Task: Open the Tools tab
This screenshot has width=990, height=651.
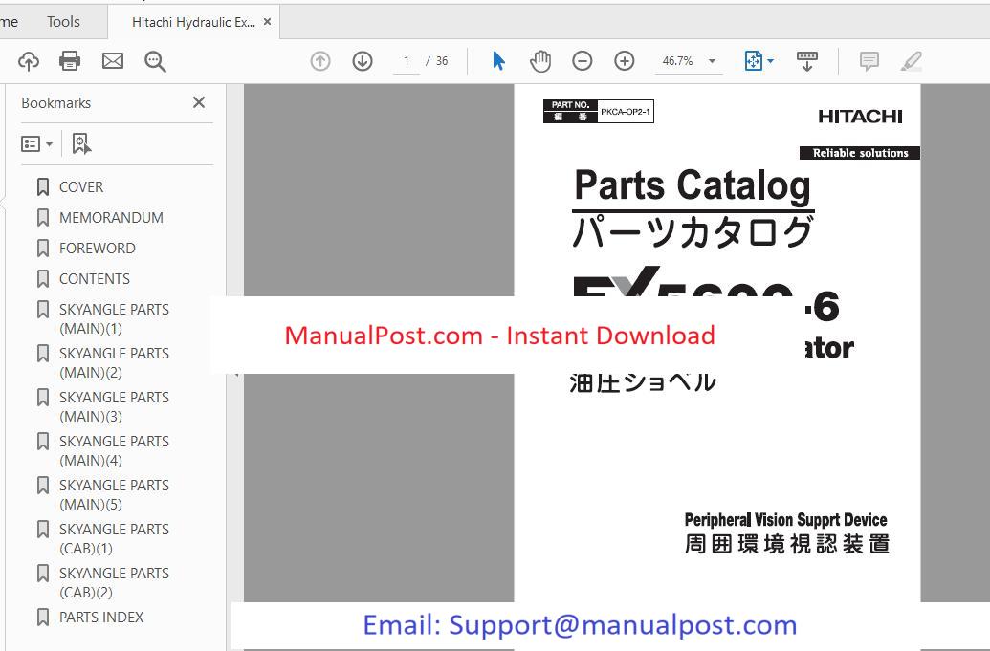Action: coord(64,21)
